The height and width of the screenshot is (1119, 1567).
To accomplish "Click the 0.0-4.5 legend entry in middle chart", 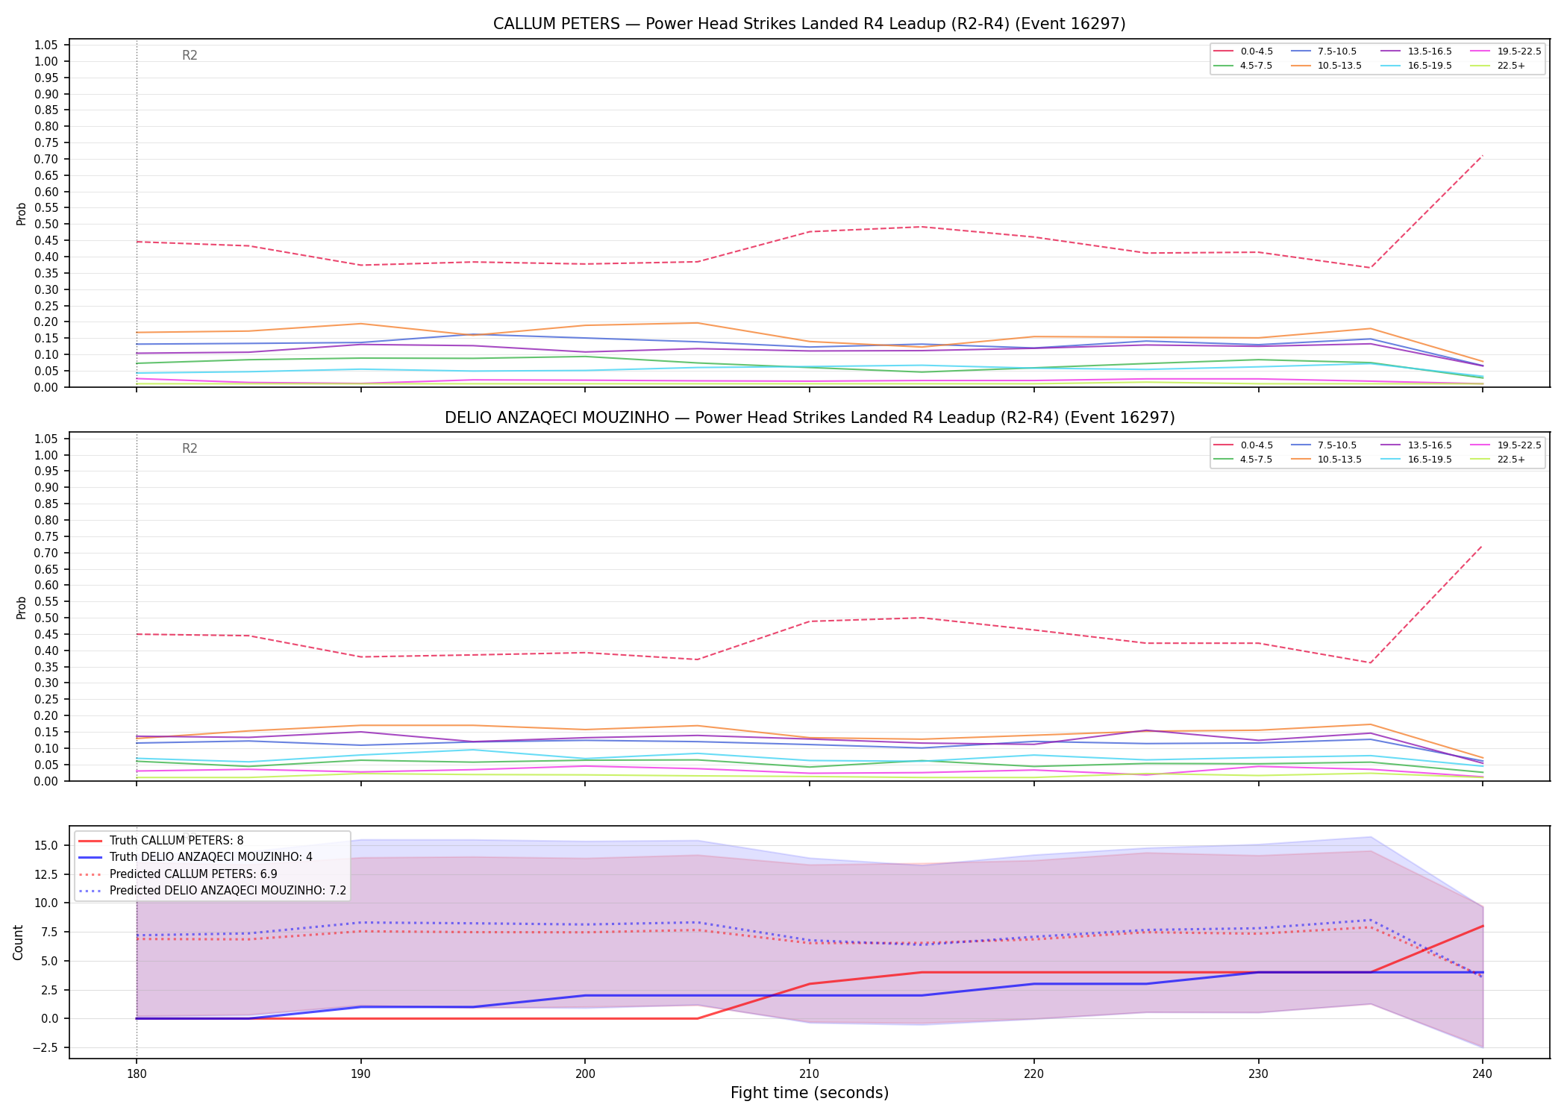I will [x=1244, y=445].
